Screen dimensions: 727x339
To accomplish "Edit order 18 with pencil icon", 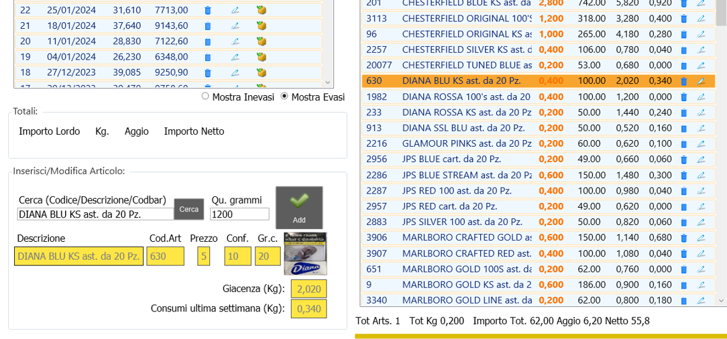I will pyautogui.click(x=235, y=73).
